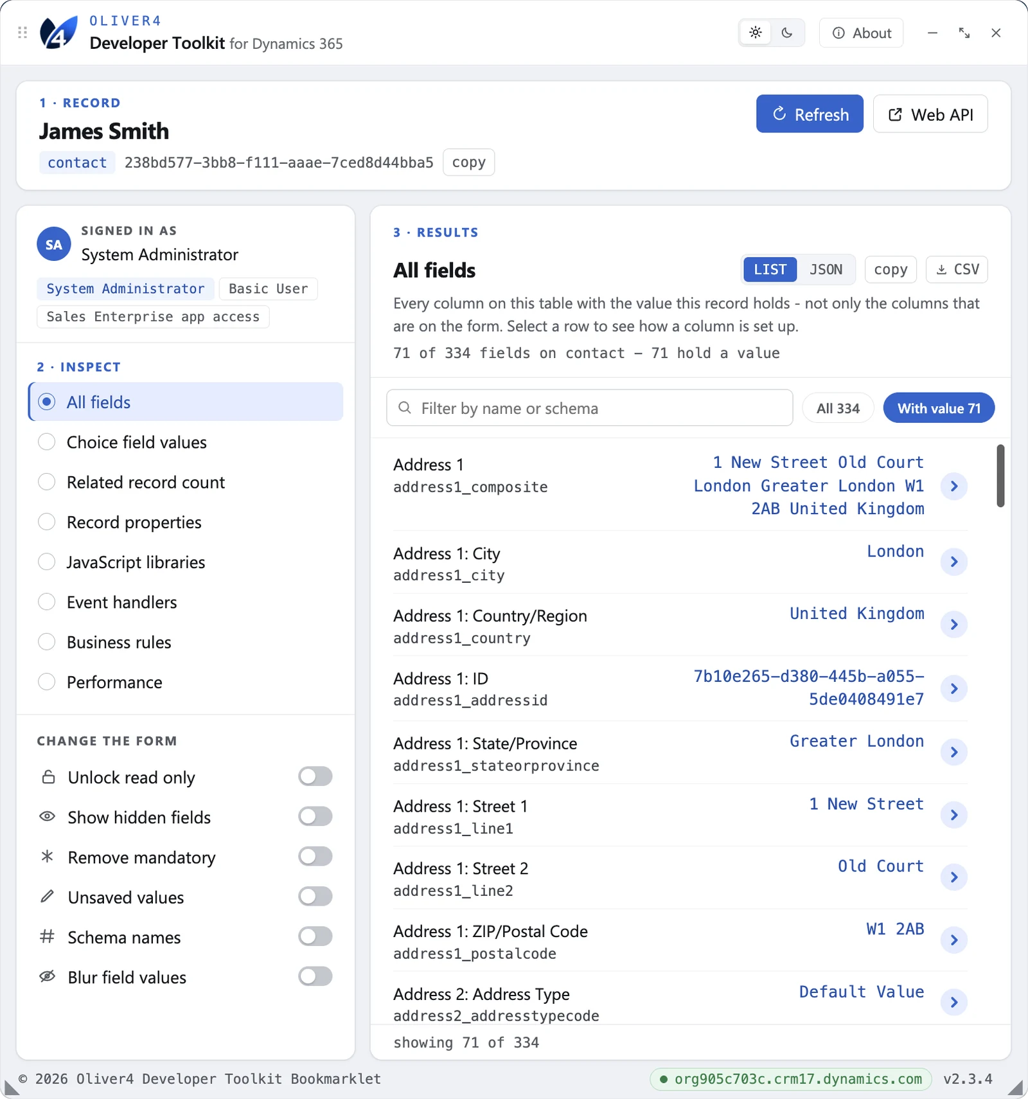The image size is (1028, 1099).
Task: Click the padlock icon beside Unlock read only
Action: pos(48,777)
